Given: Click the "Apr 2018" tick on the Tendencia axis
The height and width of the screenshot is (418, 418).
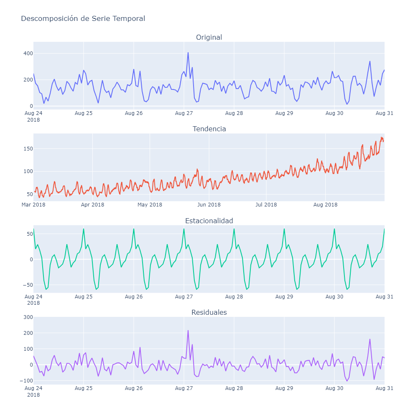Looking at the screenshot, I should pyautogui.click(x=92, y=204).
